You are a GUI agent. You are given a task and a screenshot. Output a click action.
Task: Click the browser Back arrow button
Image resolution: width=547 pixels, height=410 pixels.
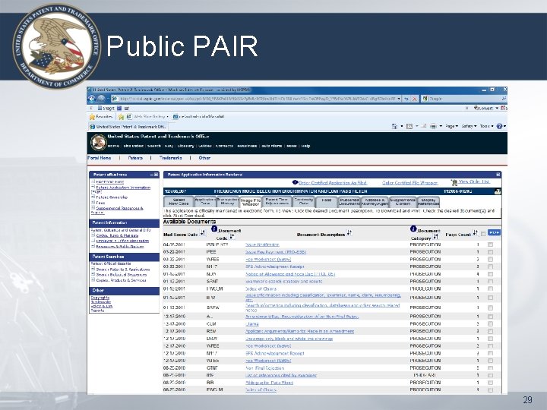[92, 99]
